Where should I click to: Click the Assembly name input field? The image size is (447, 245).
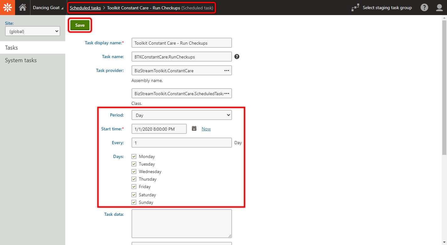pos(177,70)
